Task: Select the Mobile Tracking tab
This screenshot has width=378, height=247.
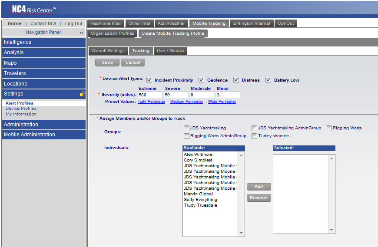Action: [x=209, y=23]
